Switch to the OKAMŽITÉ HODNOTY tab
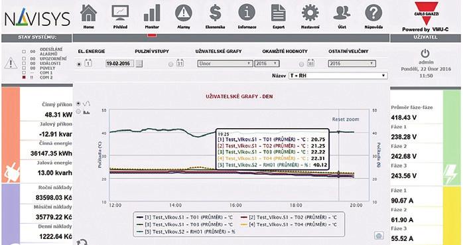Viewport: 463px width, 245px height. tap(285, 51)
